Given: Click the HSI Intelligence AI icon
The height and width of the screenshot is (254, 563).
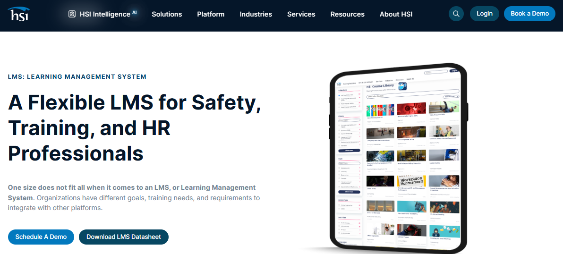Looking at the screenshot, I should 72,14.
